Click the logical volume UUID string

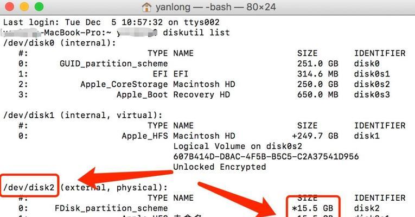coord(266,156)
